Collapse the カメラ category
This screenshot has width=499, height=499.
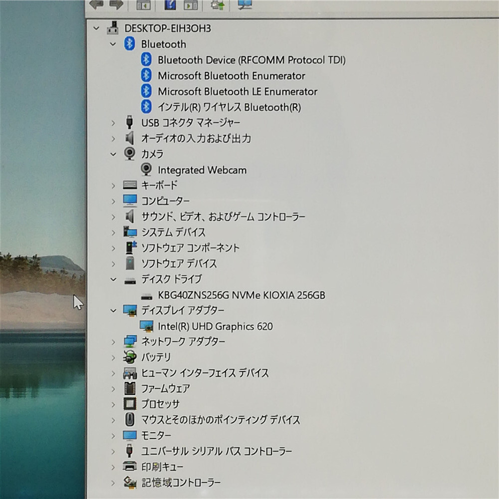[x=113, y=154]
